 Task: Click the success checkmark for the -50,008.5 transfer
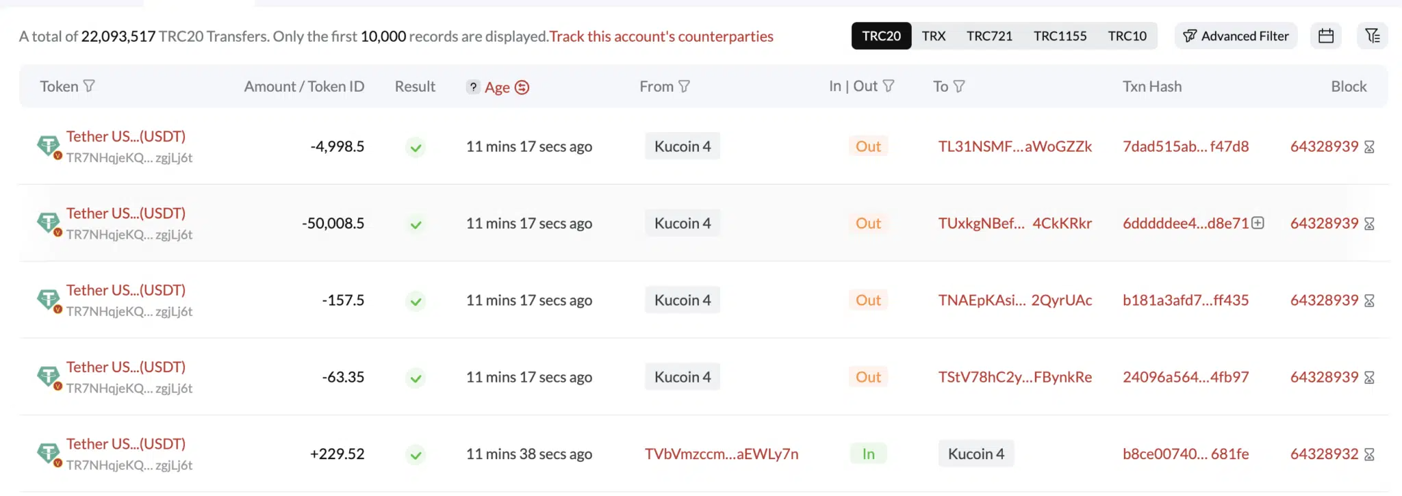[x=416, y=224]
